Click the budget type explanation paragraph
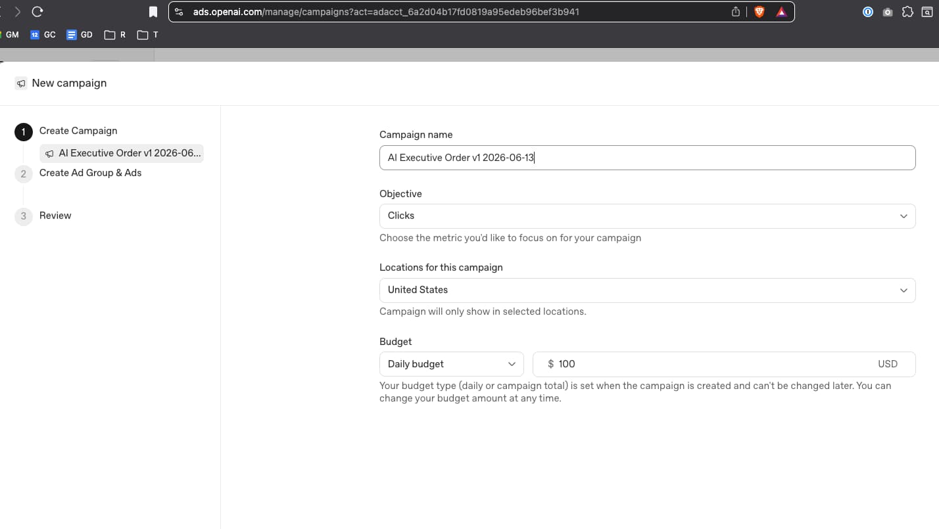The width and height of the screenshot is (939, 529). 635,392
